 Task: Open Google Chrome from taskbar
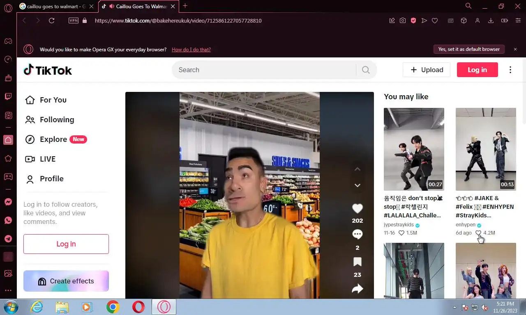click(113, 307)
